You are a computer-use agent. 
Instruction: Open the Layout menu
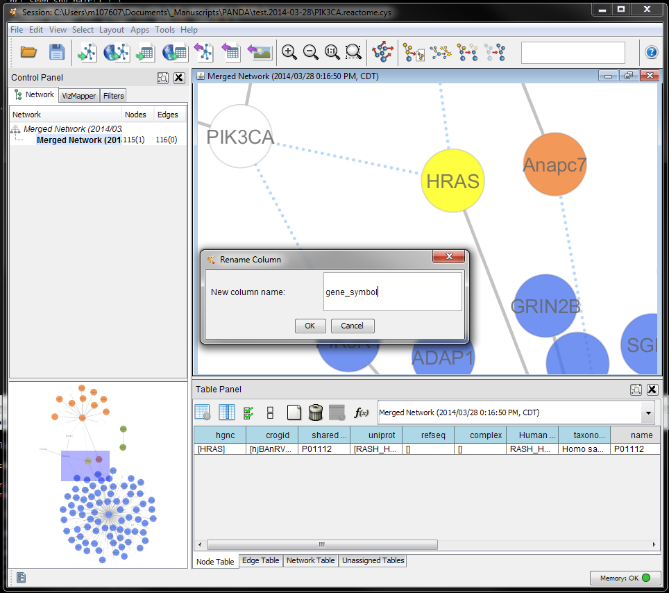[111, 30]
